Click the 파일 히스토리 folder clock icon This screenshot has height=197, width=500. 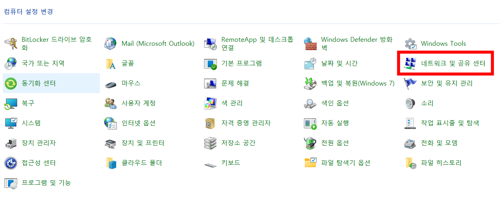click(x=410, y=163)
